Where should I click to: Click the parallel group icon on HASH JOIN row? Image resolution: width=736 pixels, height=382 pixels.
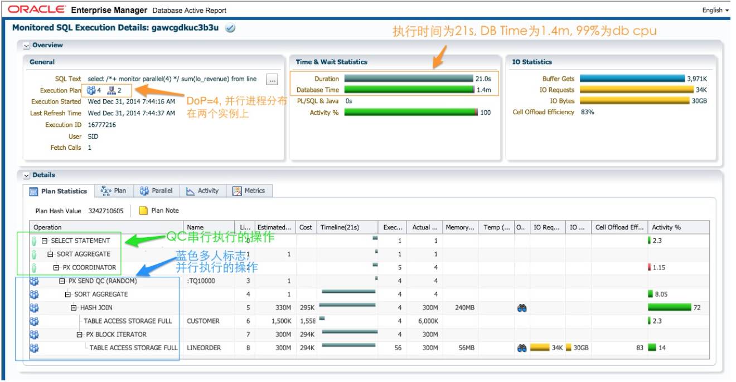click(x=34, y=308)
